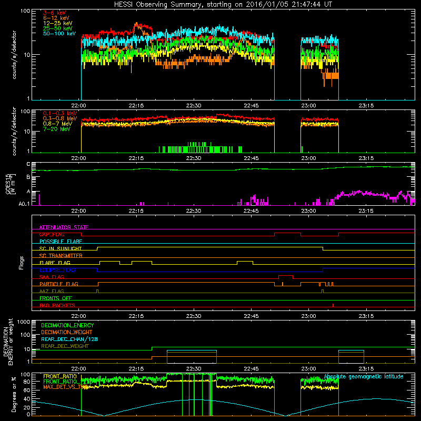421x421 pixels.
Task: Click the red SAA_FLAG raised pulse
Action: tap(286, 276)
